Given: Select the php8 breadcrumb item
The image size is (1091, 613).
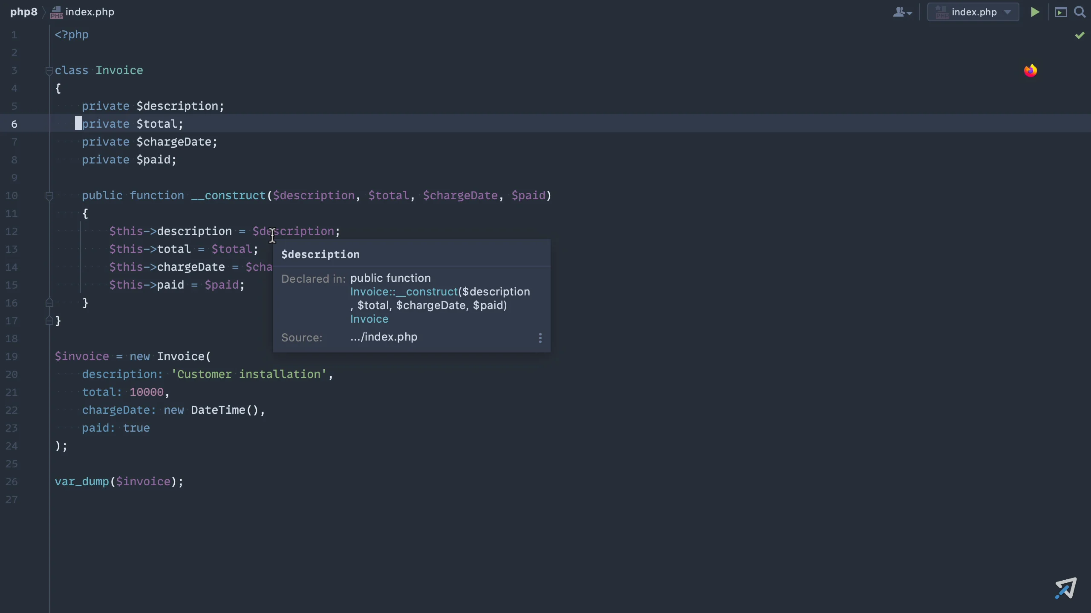Looking at the screenshot, I should coord(24,12).
